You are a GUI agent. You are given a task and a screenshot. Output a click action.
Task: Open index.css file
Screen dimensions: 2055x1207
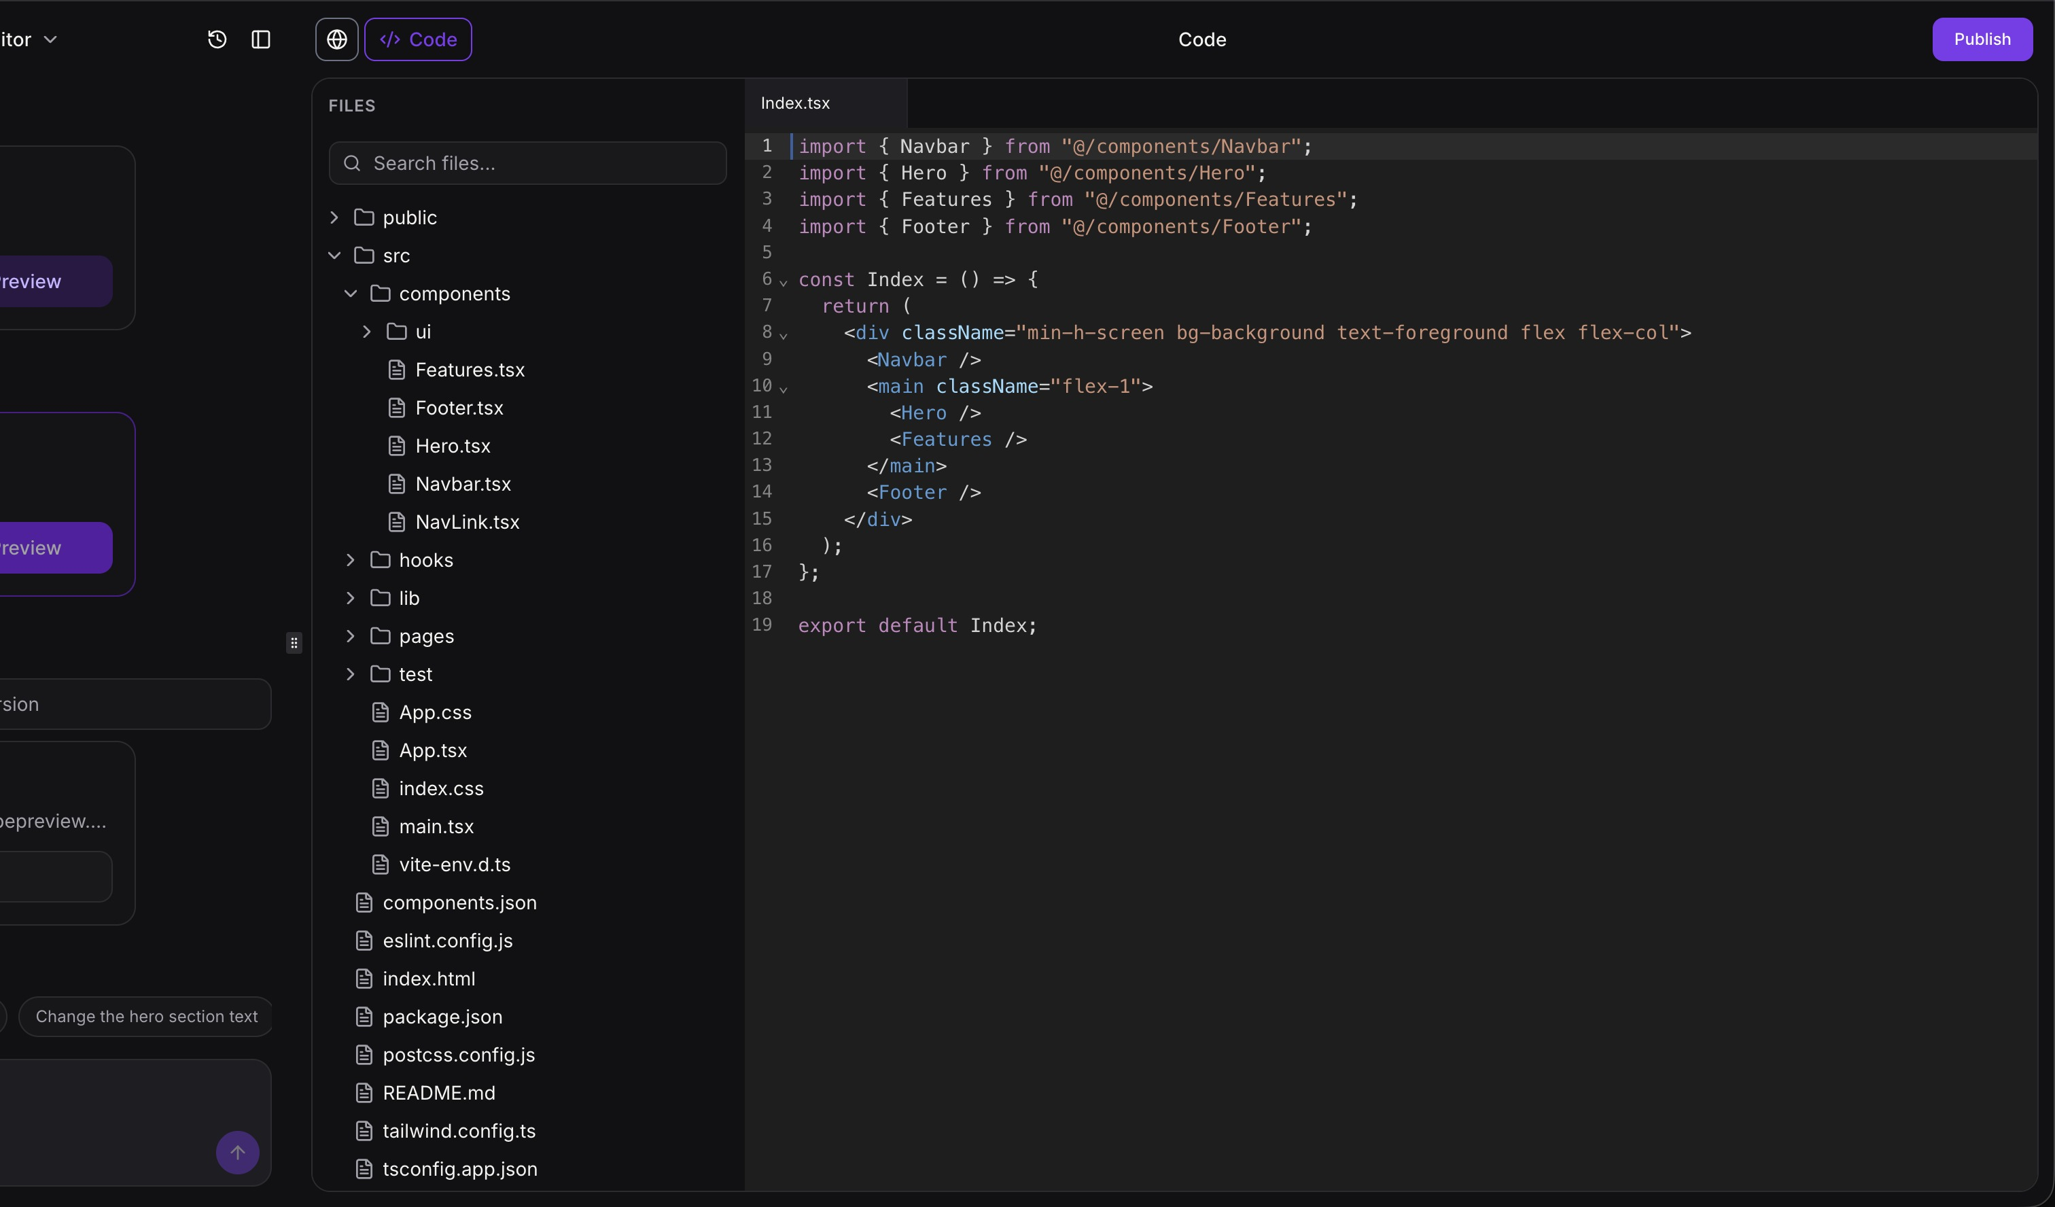point(441,788)
